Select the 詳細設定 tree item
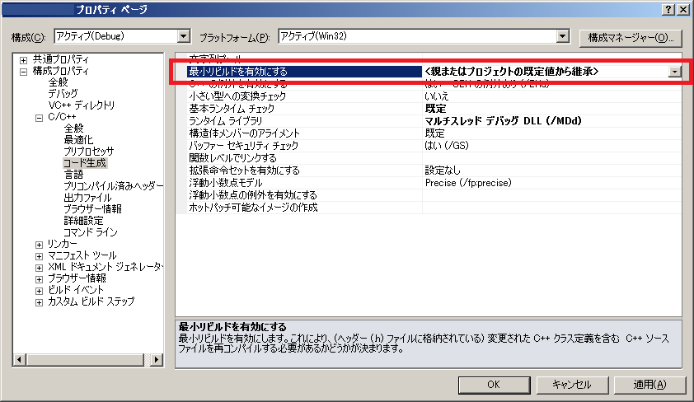Viewport: 694px width, 402px height. point(83,220)
